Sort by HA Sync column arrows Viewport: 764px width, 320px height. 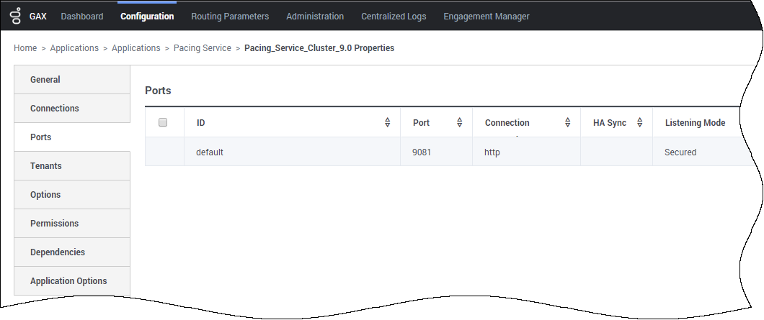[639, 123]
